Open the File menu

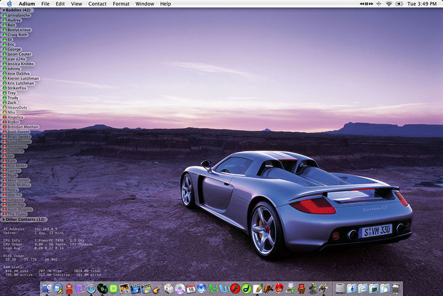45,4
